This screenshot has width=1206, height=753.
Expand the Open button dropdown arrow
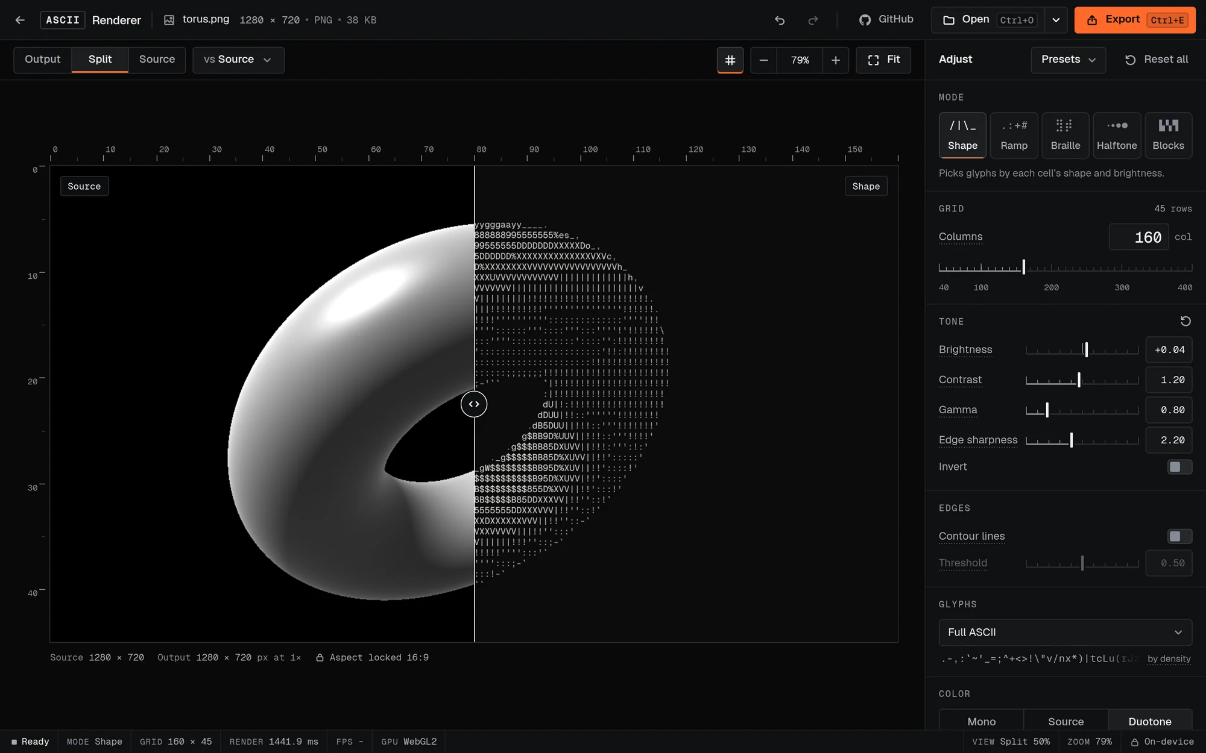(x=1056, y=20)
